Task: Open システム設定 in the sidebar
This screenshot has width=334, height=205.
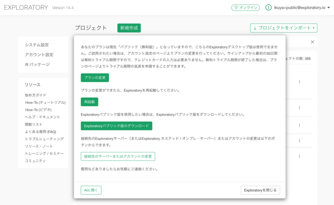Action: coord(37,45)
